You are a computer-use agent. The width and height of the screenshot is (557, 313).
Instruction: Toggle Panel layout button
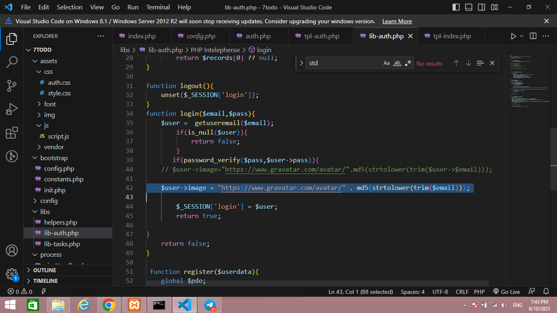469,7
